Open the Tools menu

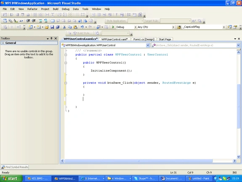[85, 9]
